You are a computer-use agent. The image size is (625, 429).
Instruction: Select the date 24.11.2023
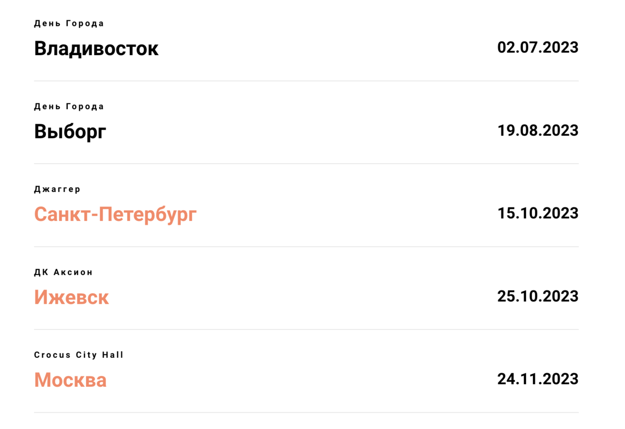538,379
